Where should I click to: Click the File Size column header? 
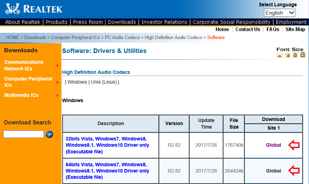pos(234,124)
